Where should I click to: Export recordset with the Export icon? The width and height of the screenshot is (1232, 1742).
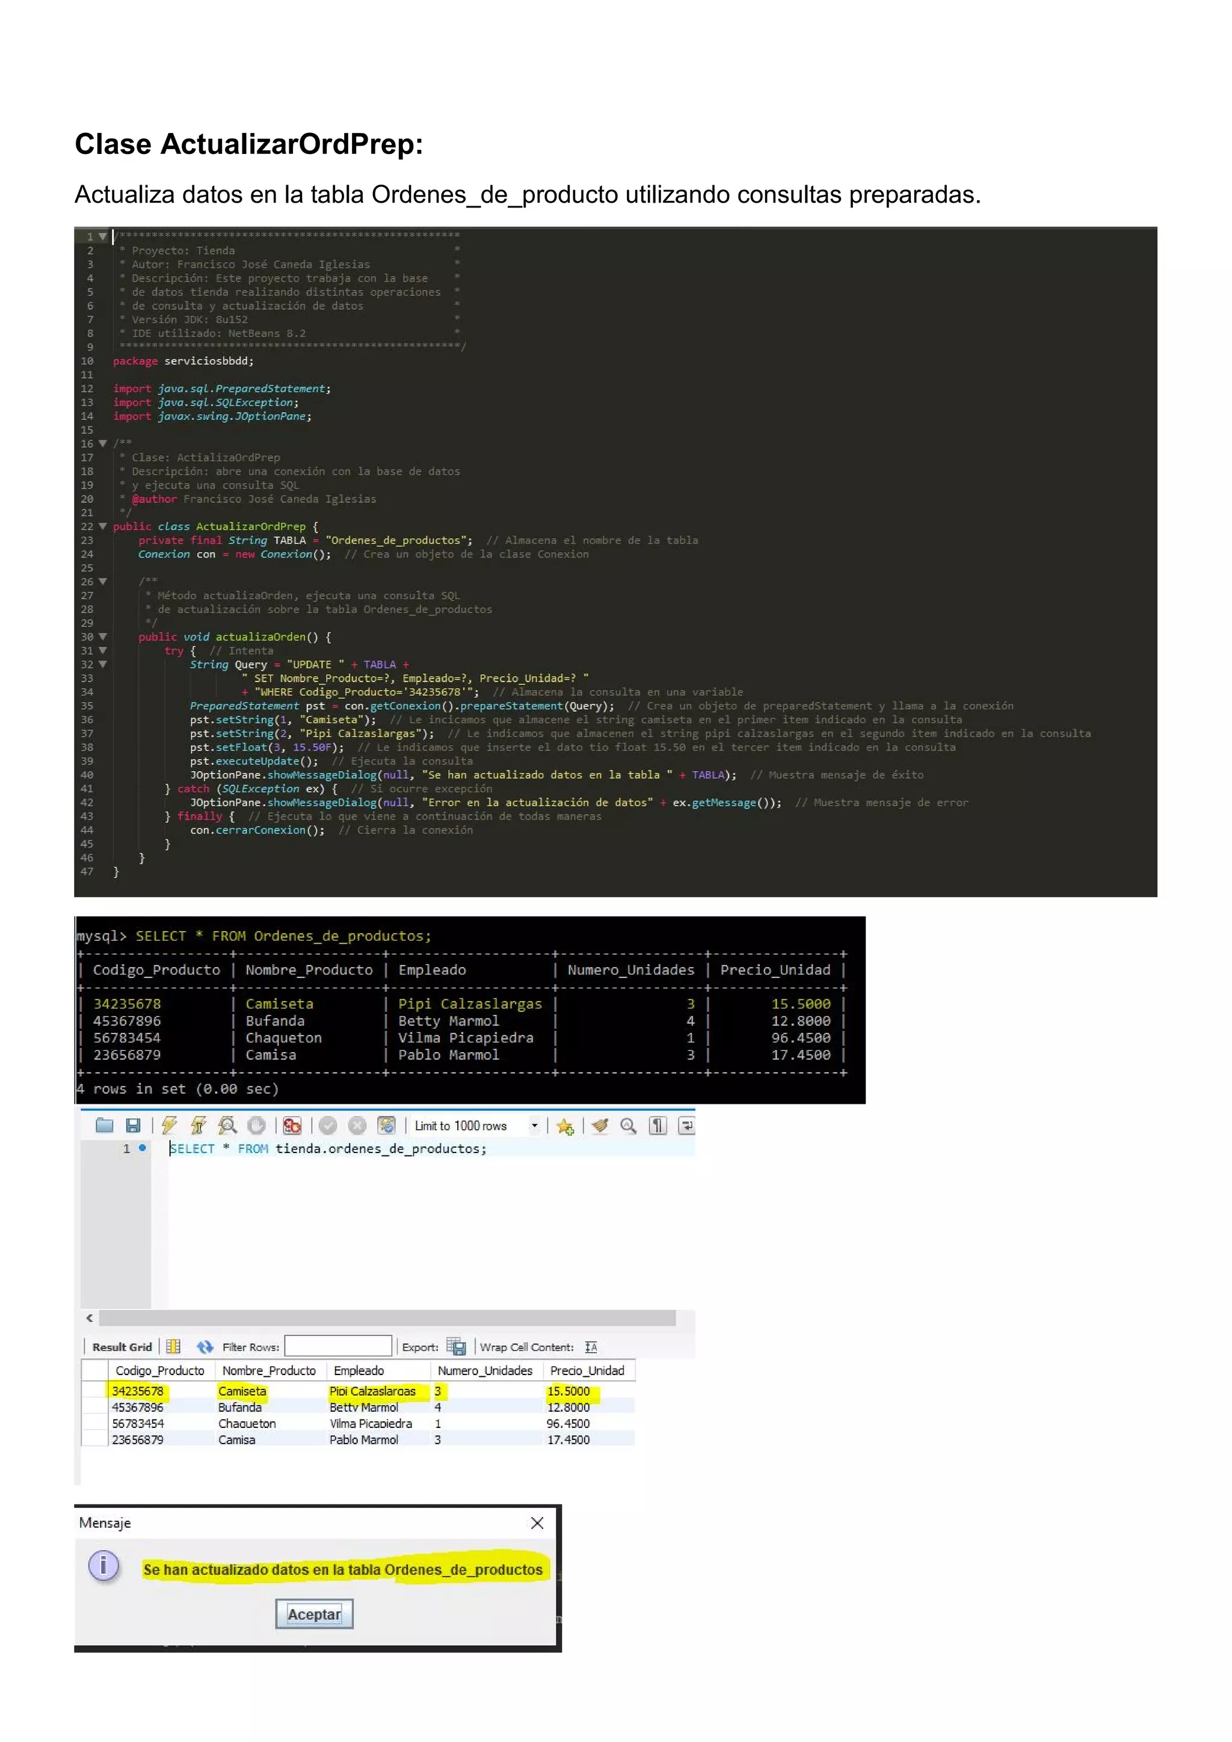(456, 1347)
